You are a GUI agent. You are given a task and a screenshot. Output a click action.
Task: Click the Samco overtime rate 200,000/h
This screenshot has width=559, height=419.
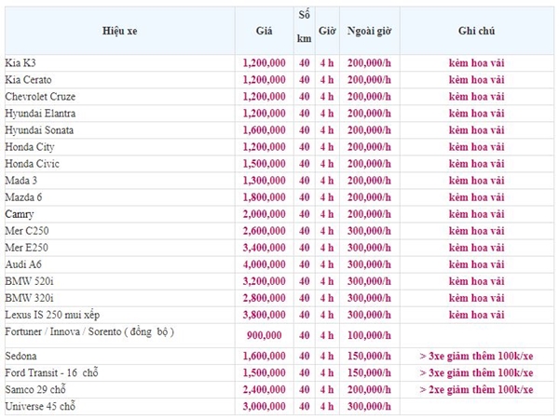pos(369,389)
